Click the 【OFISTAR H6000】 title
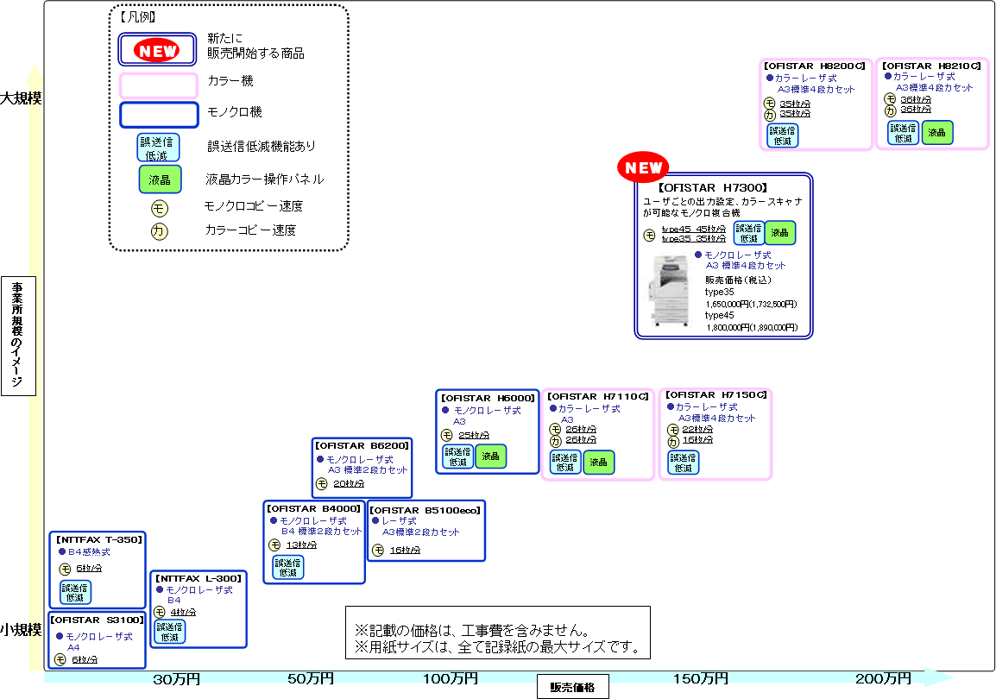The image size is (996, 699). pos(488,398)
